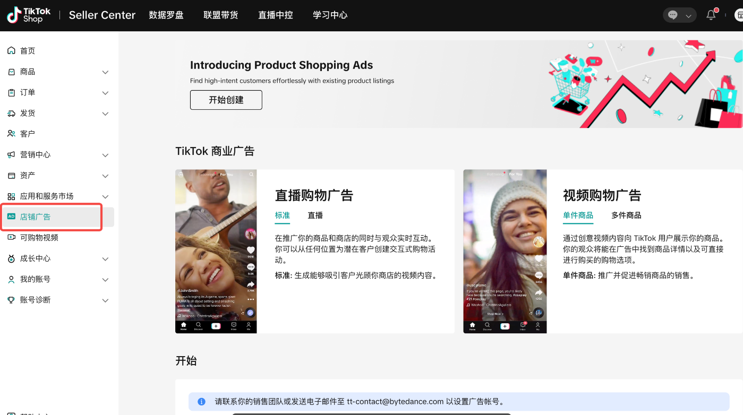Click the 视频购物广告 heading
Viewport: 743px width, 415px height.
tap(602, 195)
